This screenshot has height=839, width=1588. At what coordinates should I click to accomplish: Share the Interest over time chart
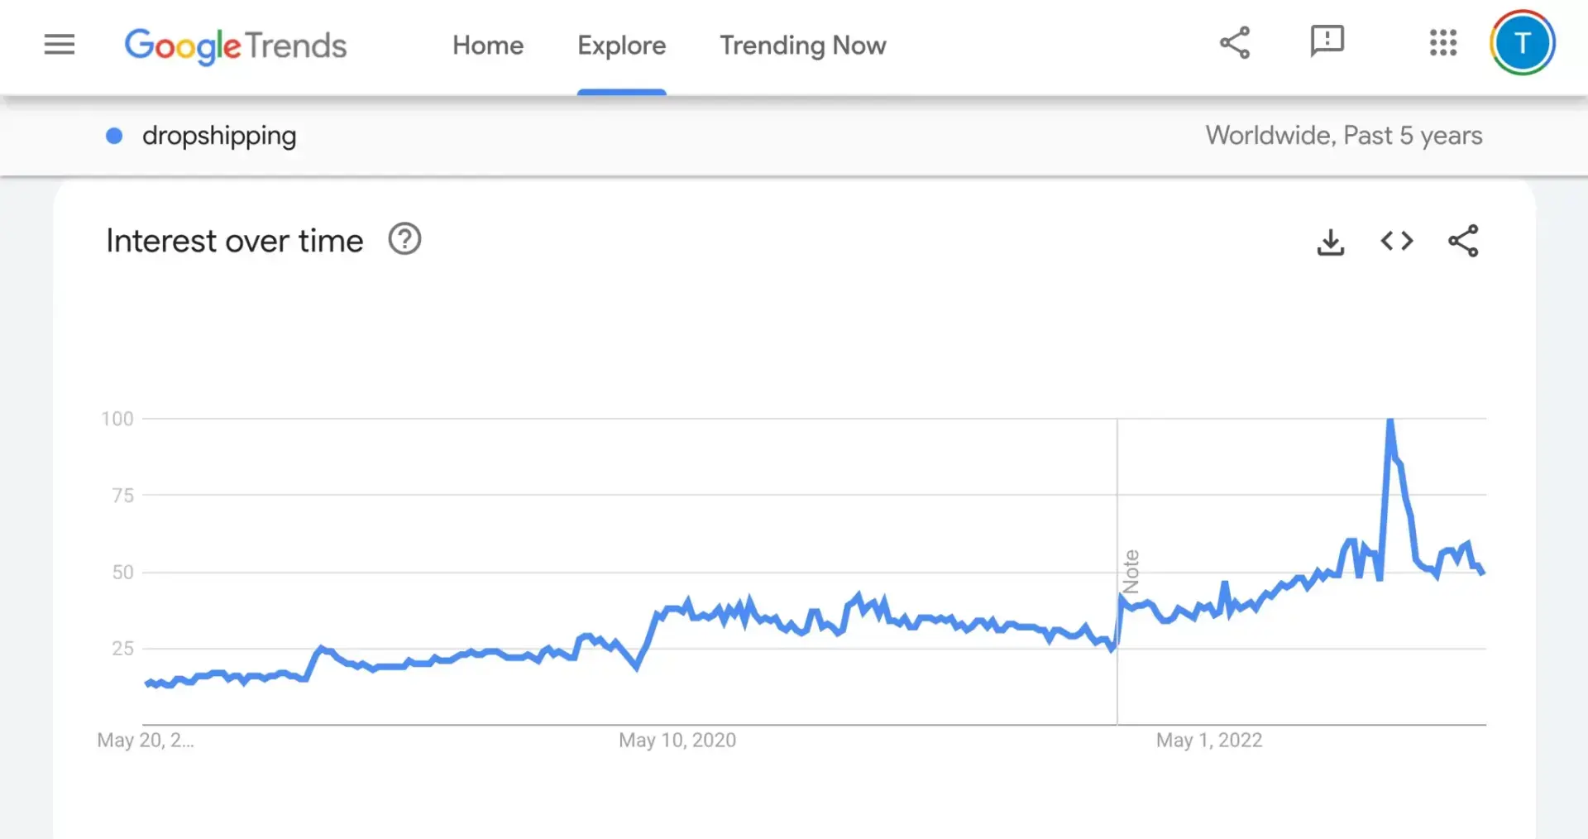tap(1463, 241)
